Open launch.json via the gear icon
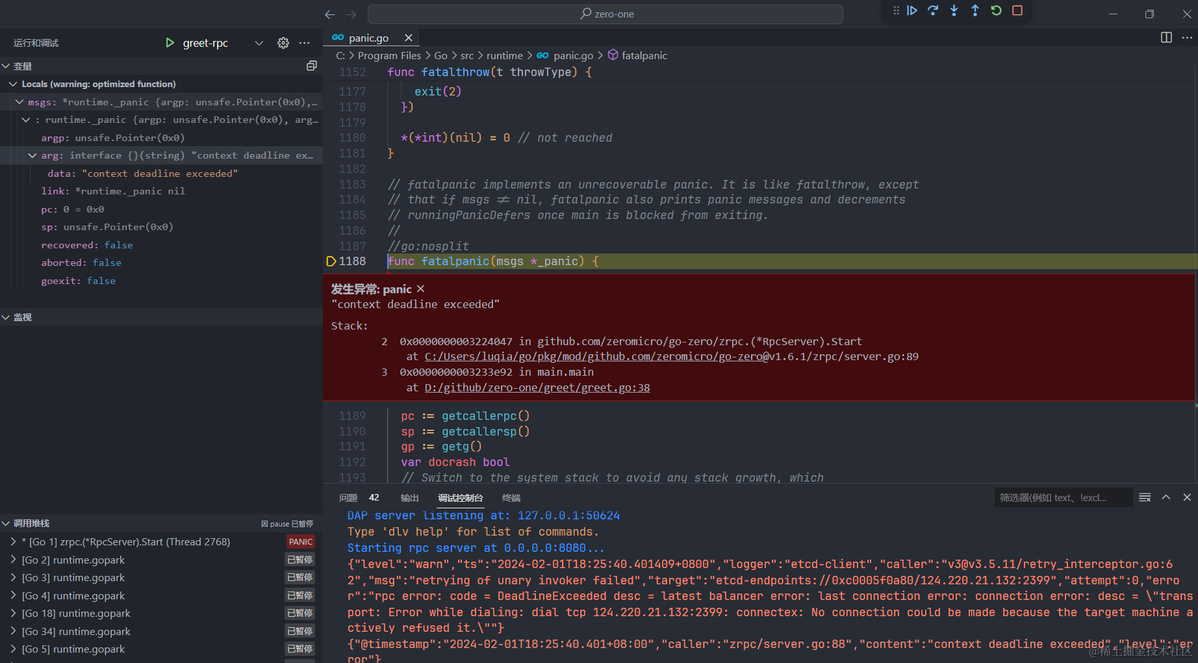Viewport: 1198px width, 663px height. tap(283, 43)
